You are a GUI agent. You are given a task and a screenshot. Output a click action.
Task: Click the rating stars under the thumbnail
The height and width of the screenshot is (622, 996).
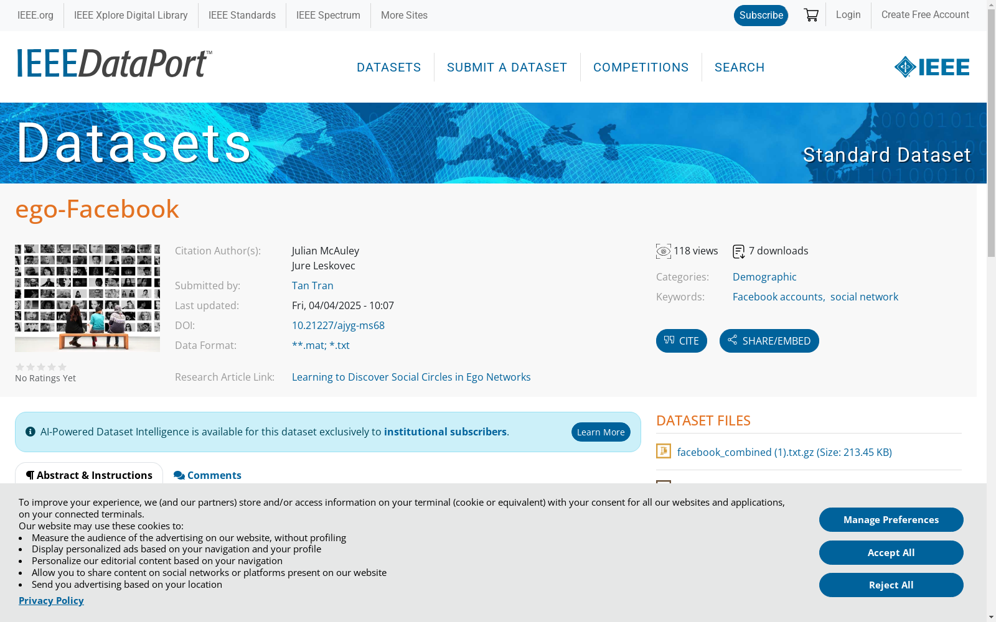coord(41,367)
